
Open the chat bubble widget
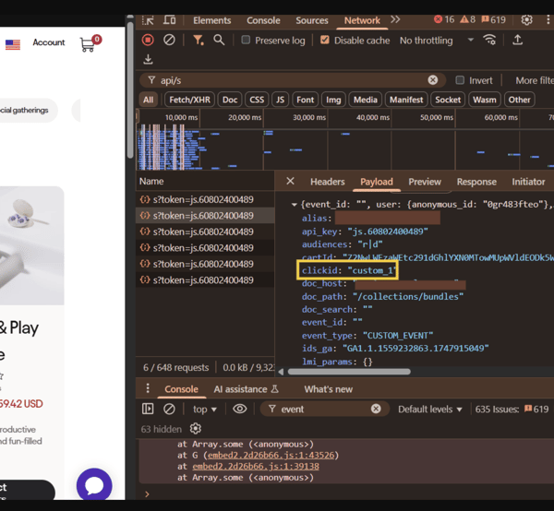click(x=94, y=484)
